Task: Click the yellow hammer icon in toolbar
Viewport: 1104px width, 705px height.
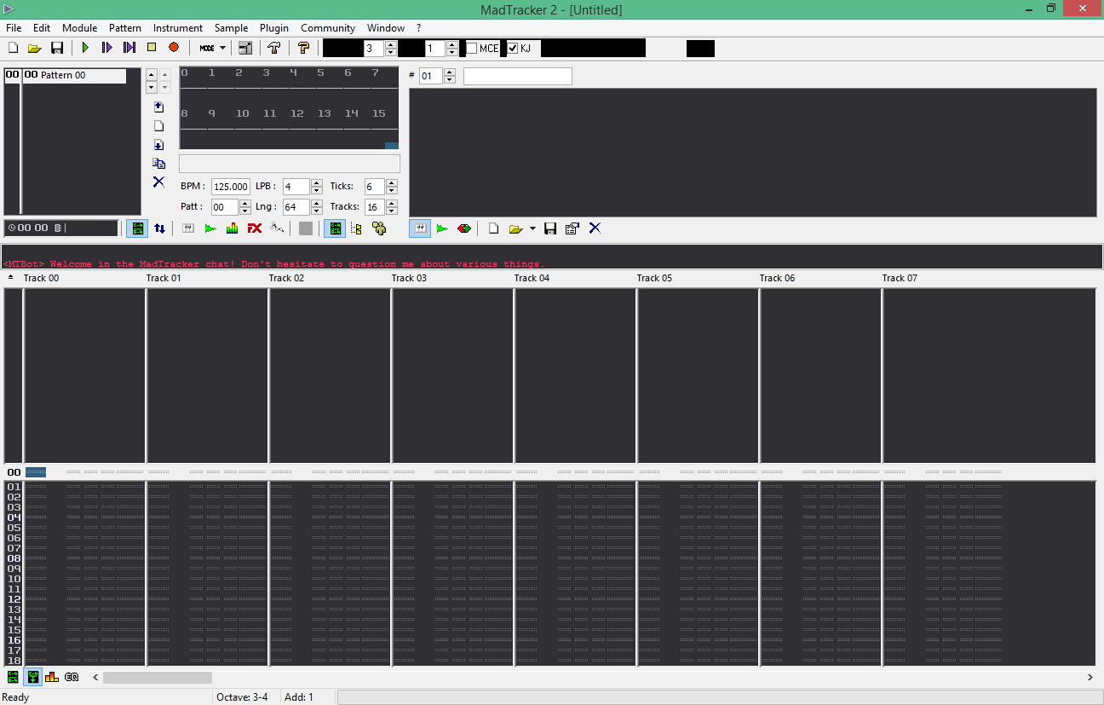Action: 302,48
